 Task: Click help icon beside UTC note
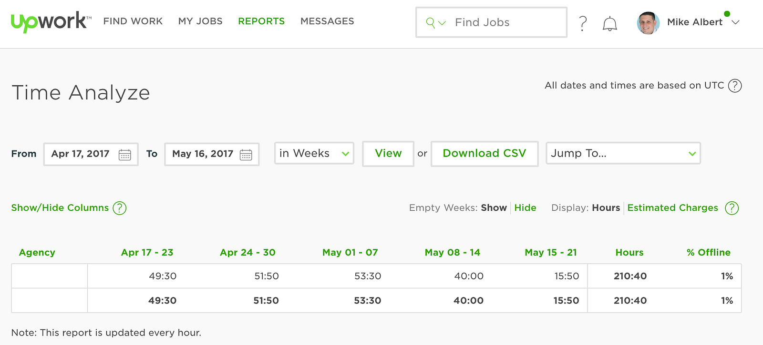[x=735, y=86]
